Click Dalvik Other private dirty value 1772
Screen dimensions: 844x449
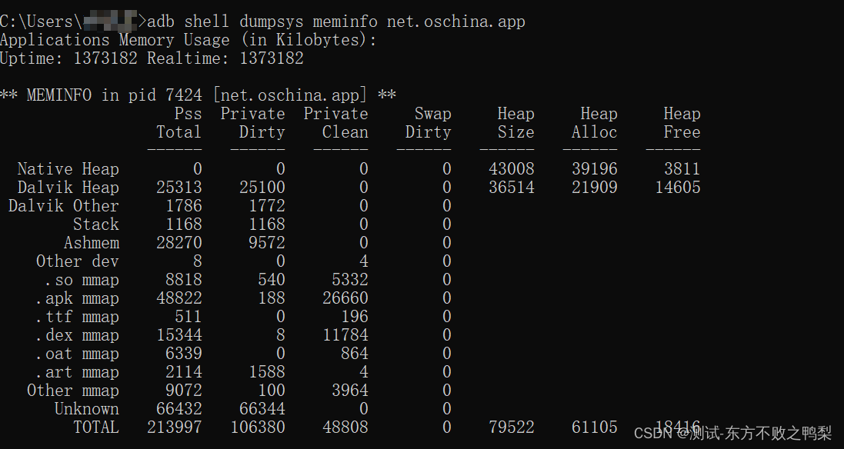[x=267, y=206]
